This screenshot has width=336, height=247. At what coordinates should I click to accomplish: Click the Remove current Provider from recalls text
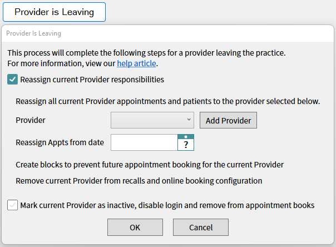pyautogui.click(x=139, y=180)
